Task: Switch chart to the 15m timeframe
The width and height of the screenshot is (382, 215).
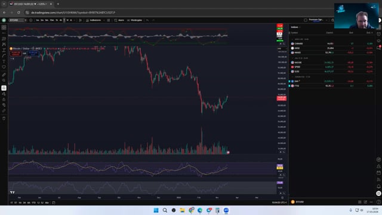Action: click(52, 20)
